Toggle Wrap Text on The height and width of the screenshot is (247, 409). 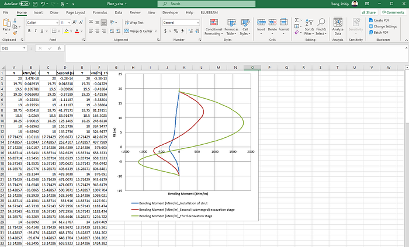point(134,23)
